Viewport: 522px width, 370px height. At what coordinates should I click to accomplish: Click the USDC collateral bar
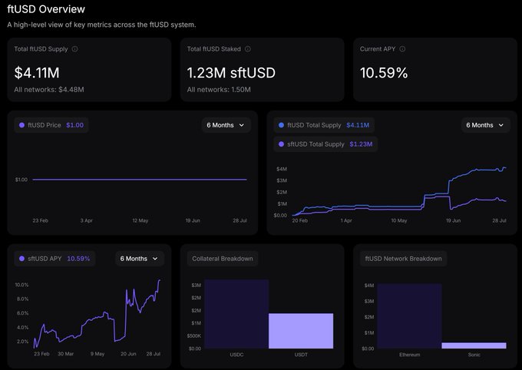[236, 314]
